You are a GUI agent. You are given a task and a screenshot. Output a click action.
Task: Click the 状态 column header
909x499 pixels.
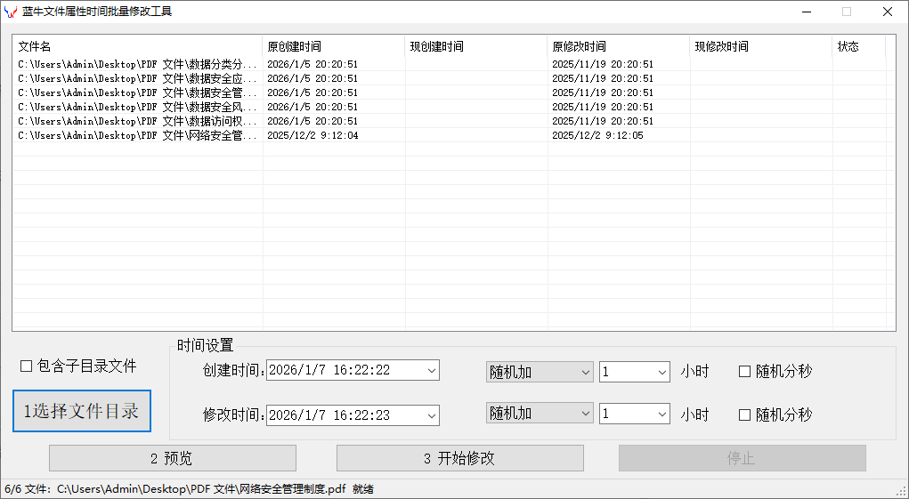coord(859,46)
